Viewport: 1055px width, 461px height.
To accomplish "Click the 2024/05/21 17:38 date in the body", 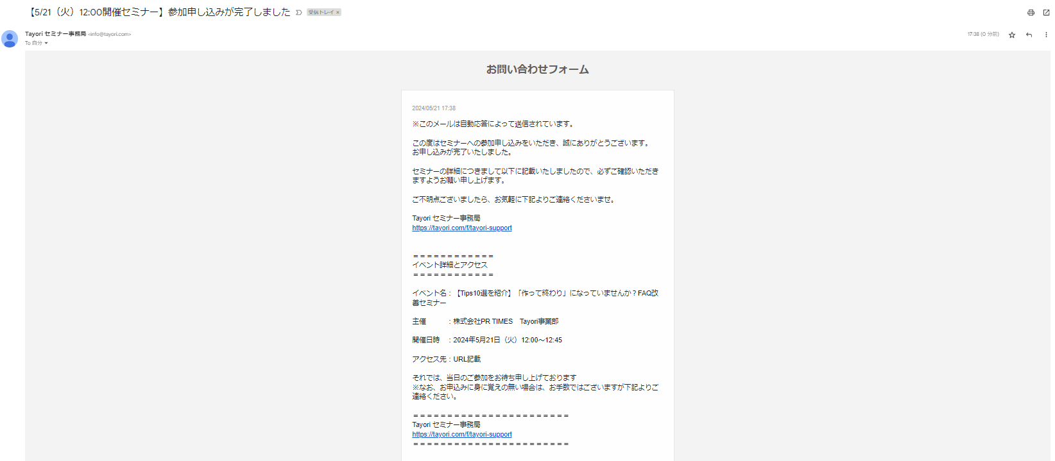I will [434, 108].
